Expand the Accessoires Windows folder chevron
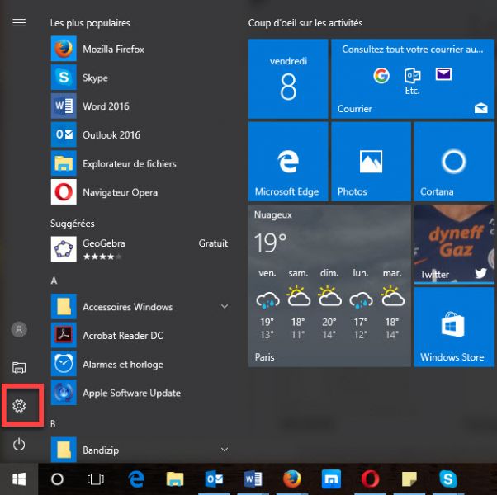The image size is (497, 495). tap(225, 306)
